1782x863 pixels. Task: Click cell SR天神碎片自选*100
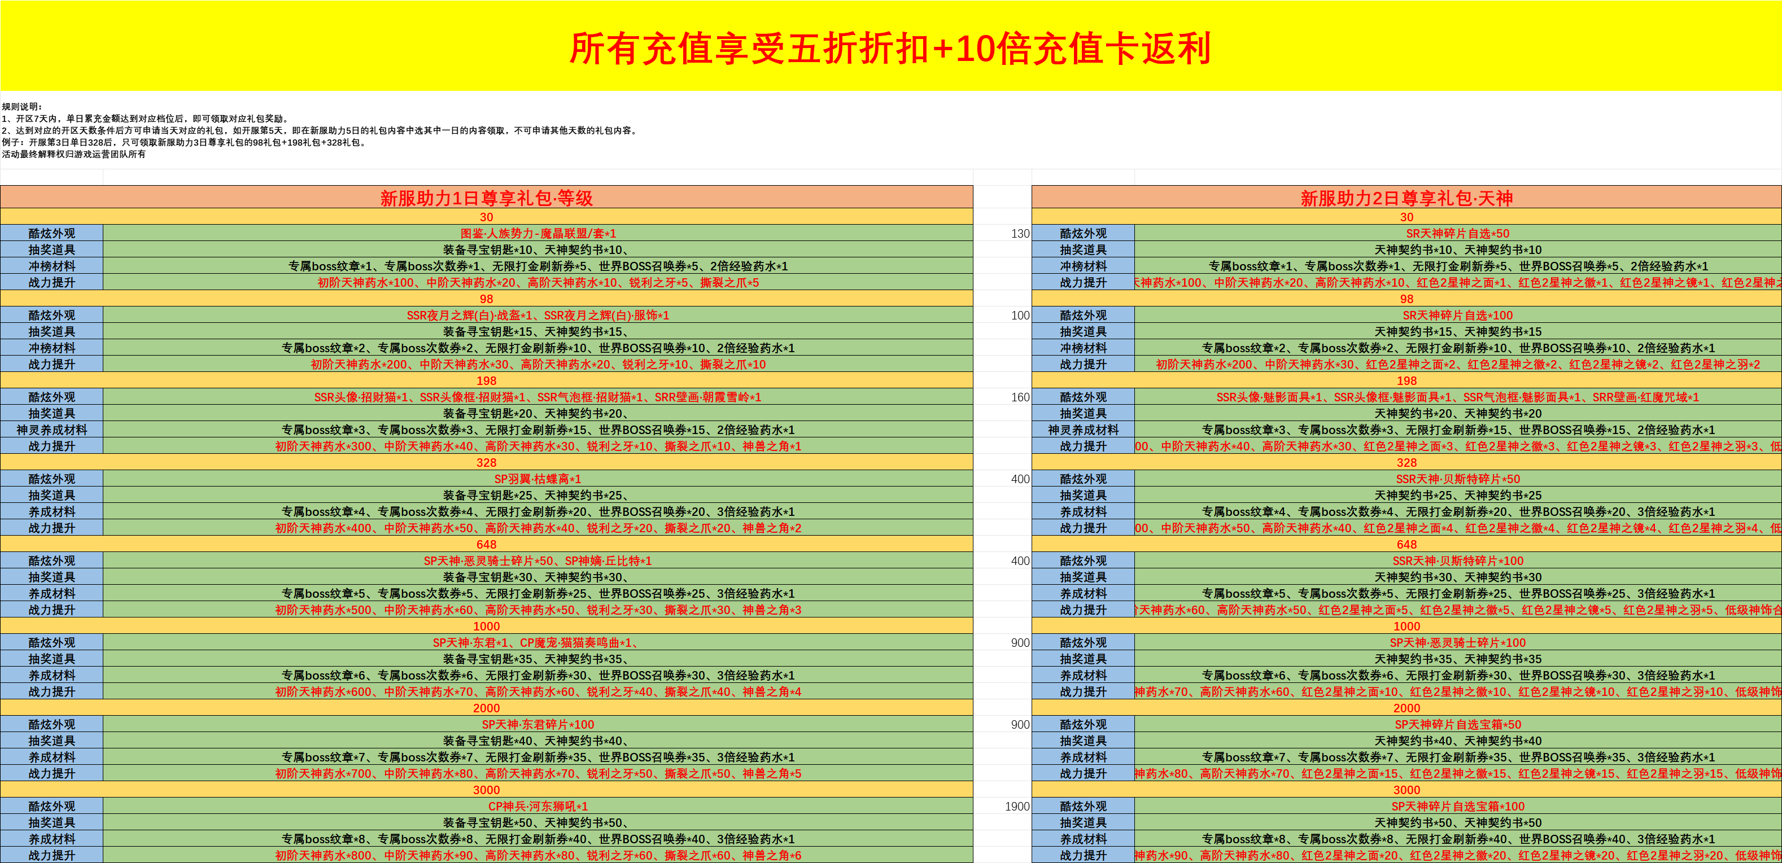coord(1457,316)
